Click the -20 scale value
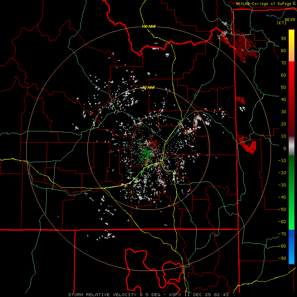The image size is (297, 297). click(282, 173)
